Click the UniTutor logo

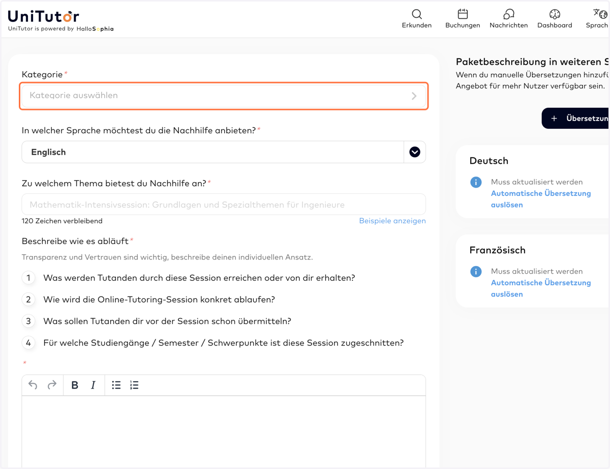click(x=44, y=16)
